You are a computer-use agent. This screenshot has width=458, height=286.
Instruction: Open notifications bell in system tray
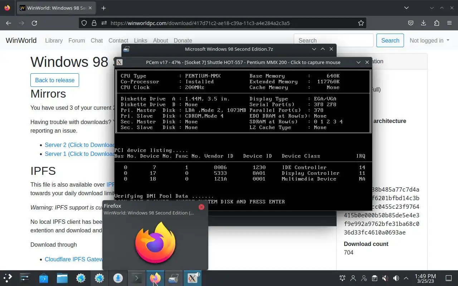[342, 278]
